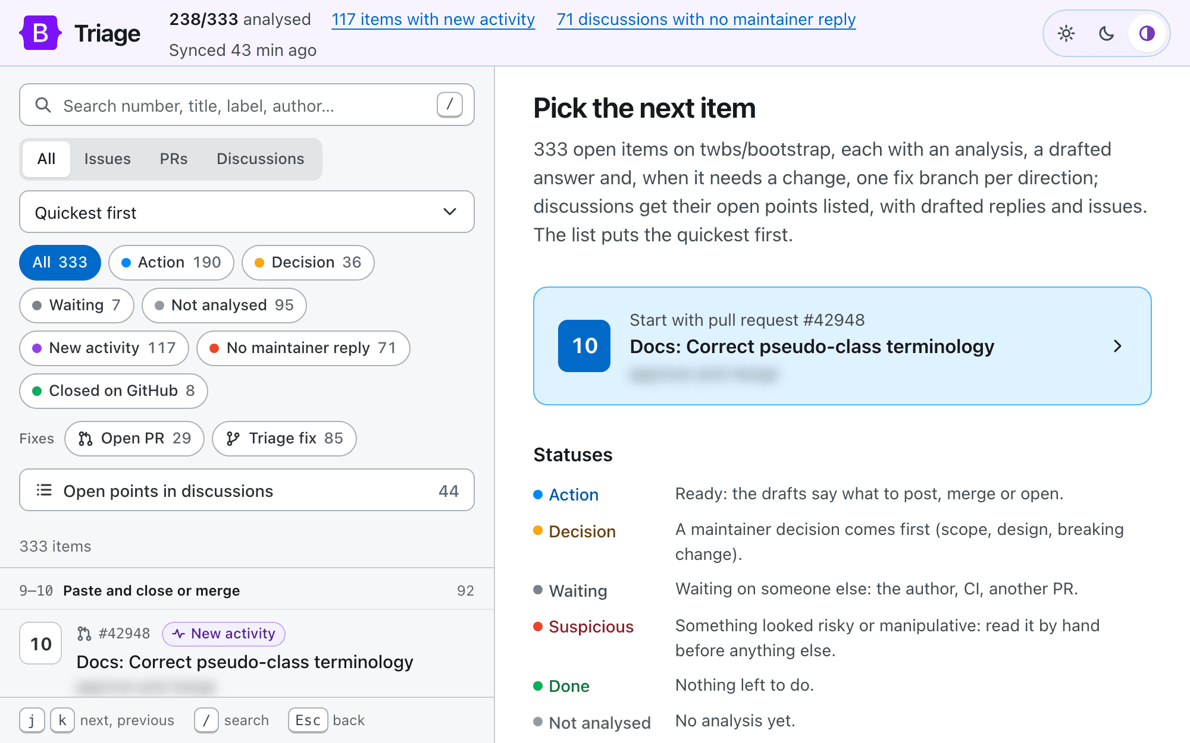Viewport: 1190px width, 743px height.
Task: Click the search magnifier icon
Action: (43, 105)
